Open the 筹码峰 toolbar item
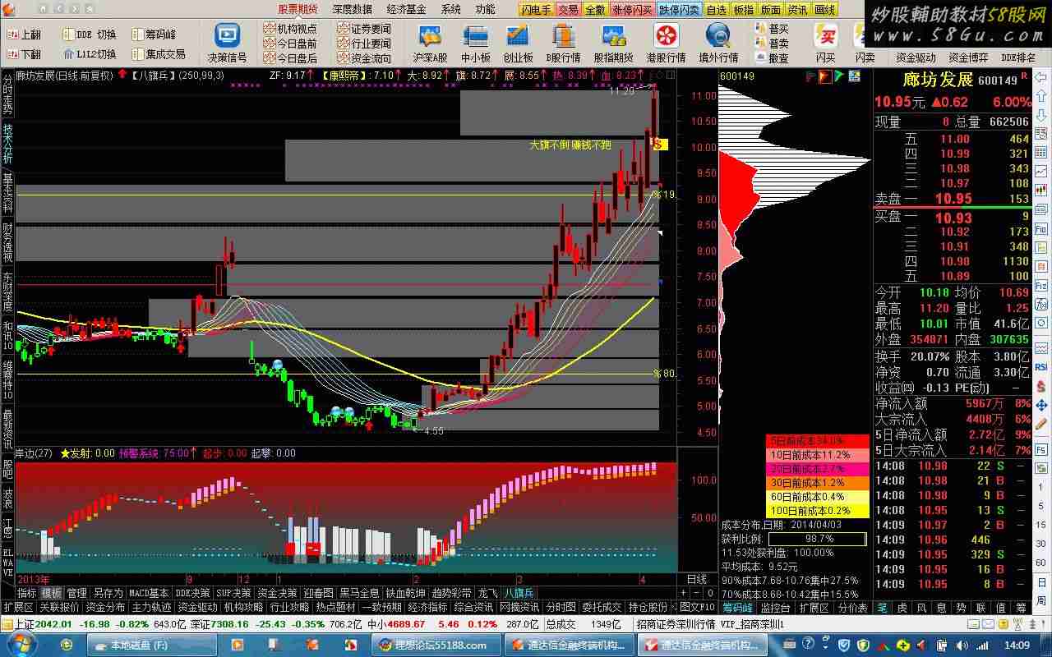The height and width of the screenshot is (657, 1052). pos(153,34)
